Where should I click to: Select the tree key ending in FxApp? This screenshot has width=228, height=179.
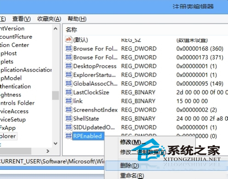(x=8, y=128)
